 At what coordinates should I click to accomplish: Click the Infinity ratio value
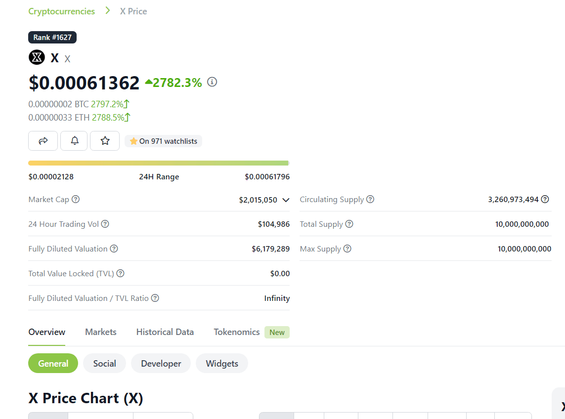[277, 298]
